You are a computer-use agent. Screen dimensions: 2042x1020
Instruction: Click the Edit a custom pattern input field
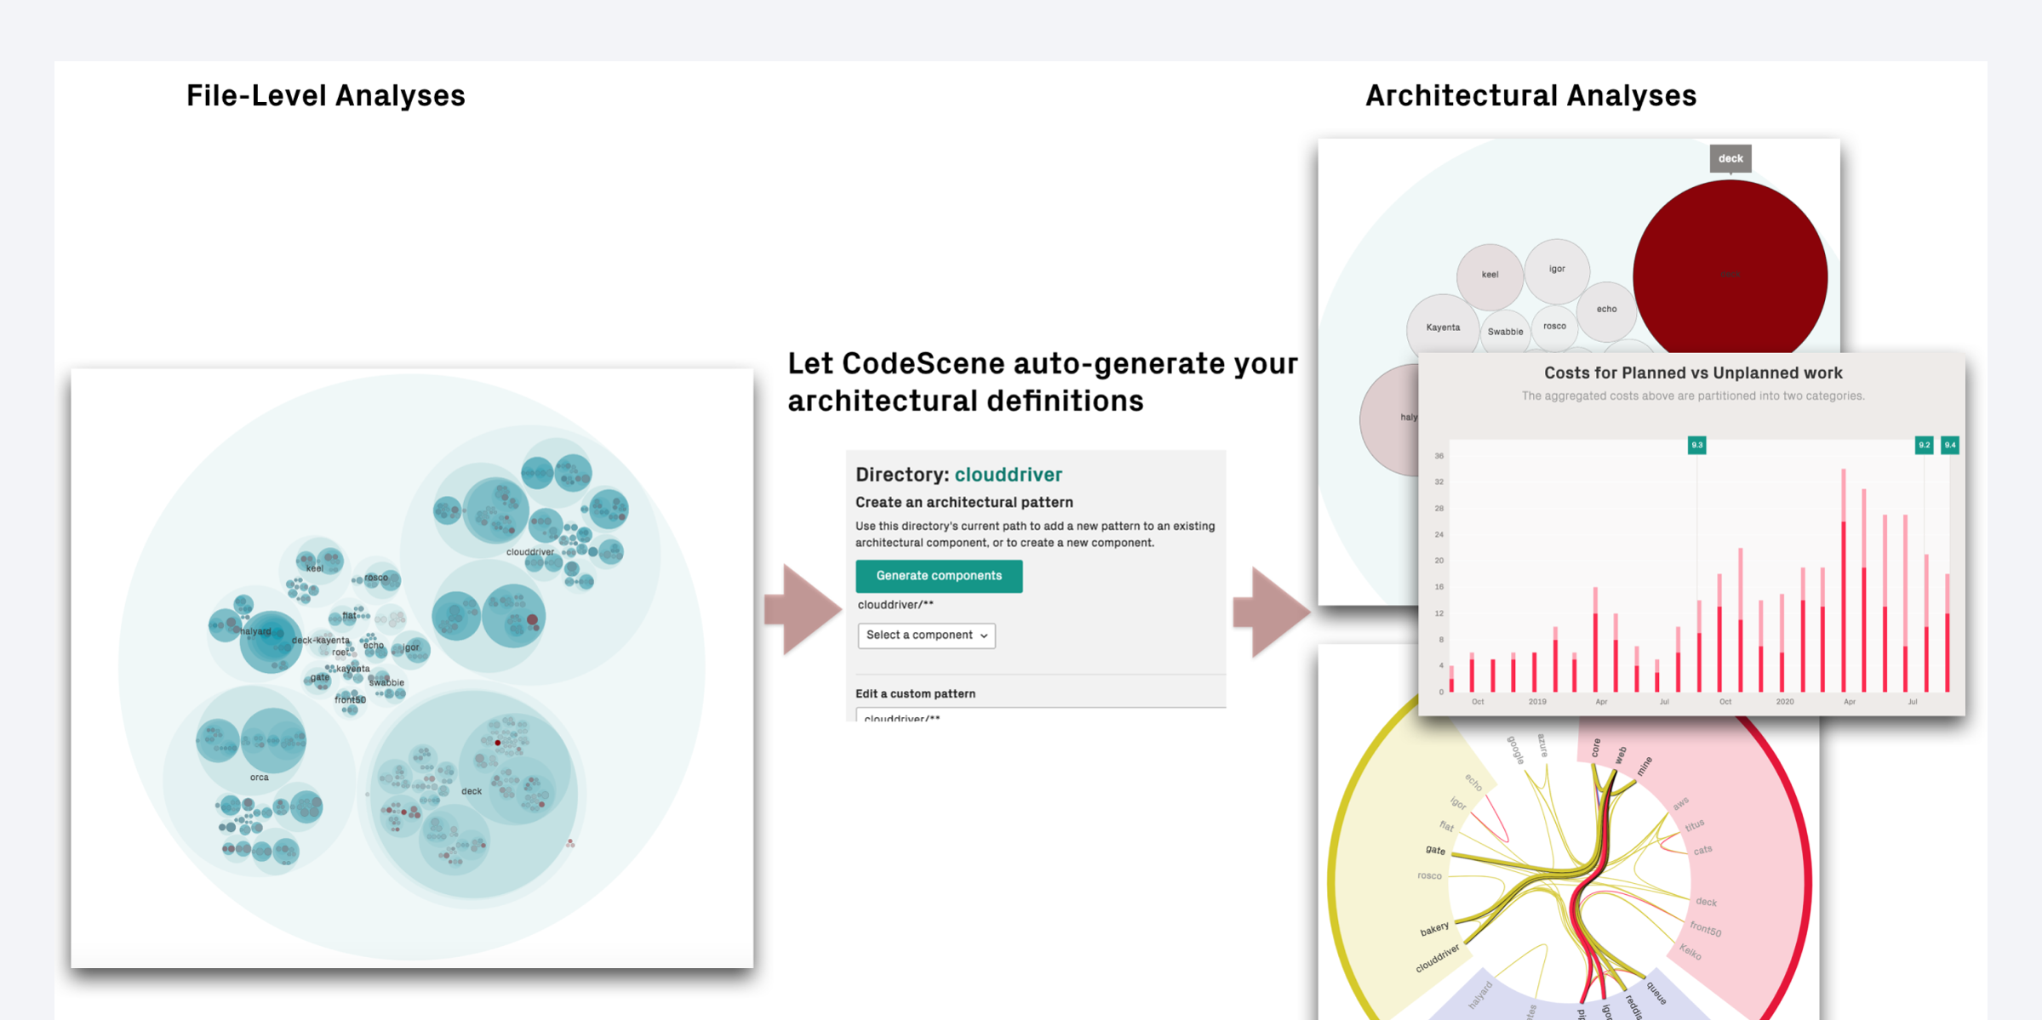pyautogui.click(x=1040, y=715)
